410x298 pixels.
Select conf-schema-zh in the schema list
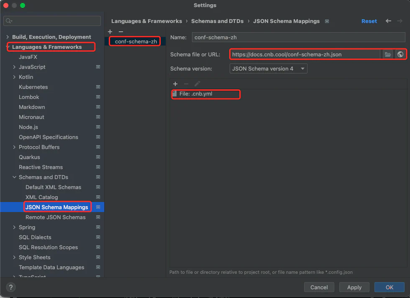click(136, 41)
